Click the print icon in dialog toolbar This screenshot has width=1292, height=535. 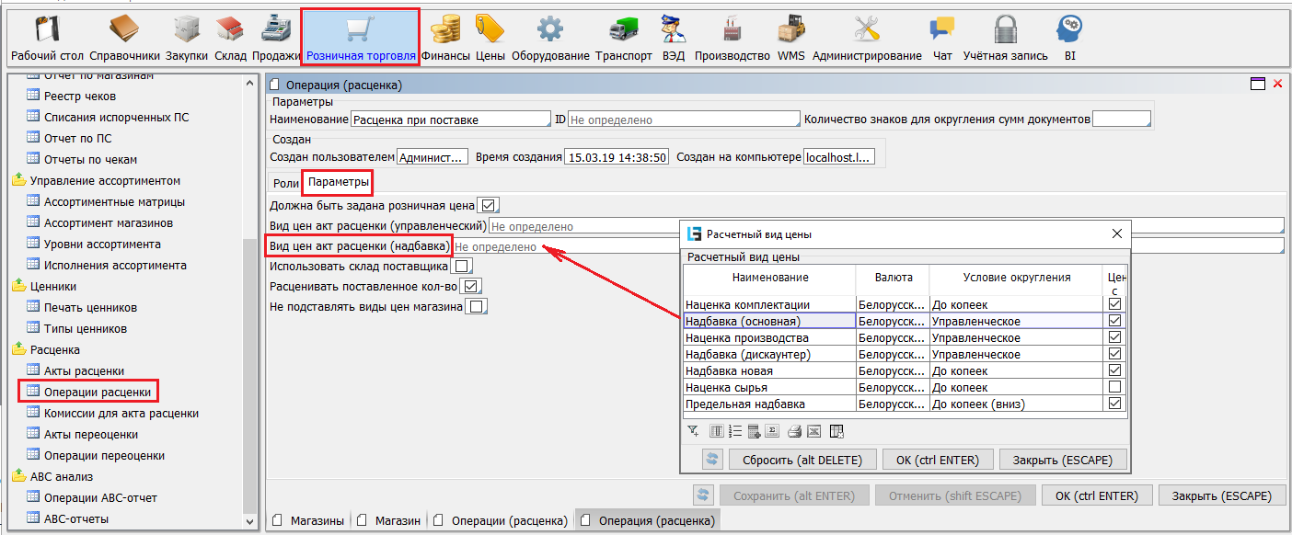[x=794, y=431]
